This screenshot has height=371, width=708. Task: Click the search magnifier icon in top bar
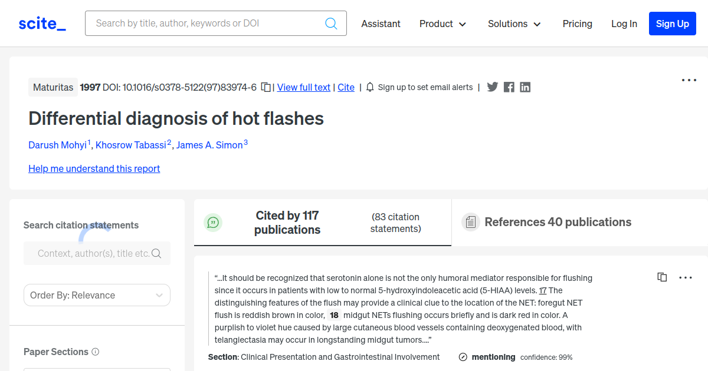pyautogui.click(x=331, y=24)
